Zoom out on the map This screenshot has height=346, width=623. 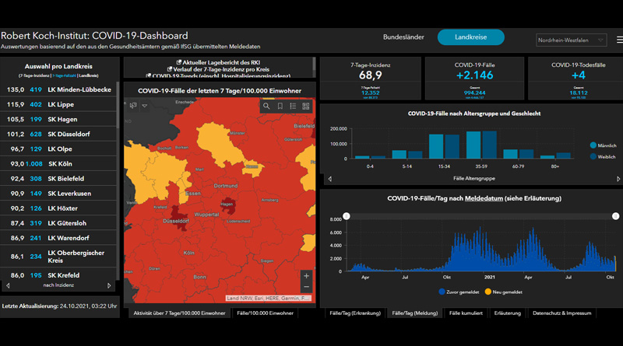306,286
